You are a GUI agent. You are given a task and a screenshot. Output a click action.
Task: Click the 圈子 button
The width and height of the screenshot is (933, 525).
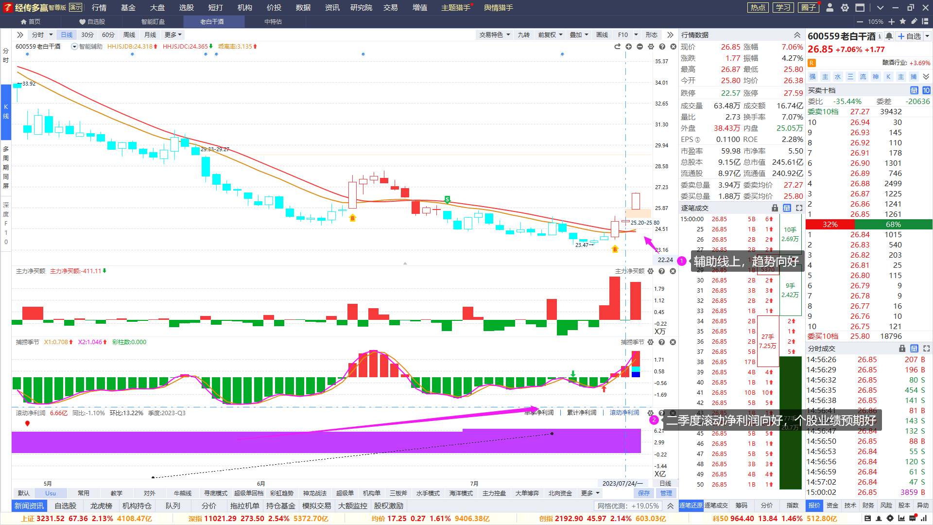pos(808,7)
